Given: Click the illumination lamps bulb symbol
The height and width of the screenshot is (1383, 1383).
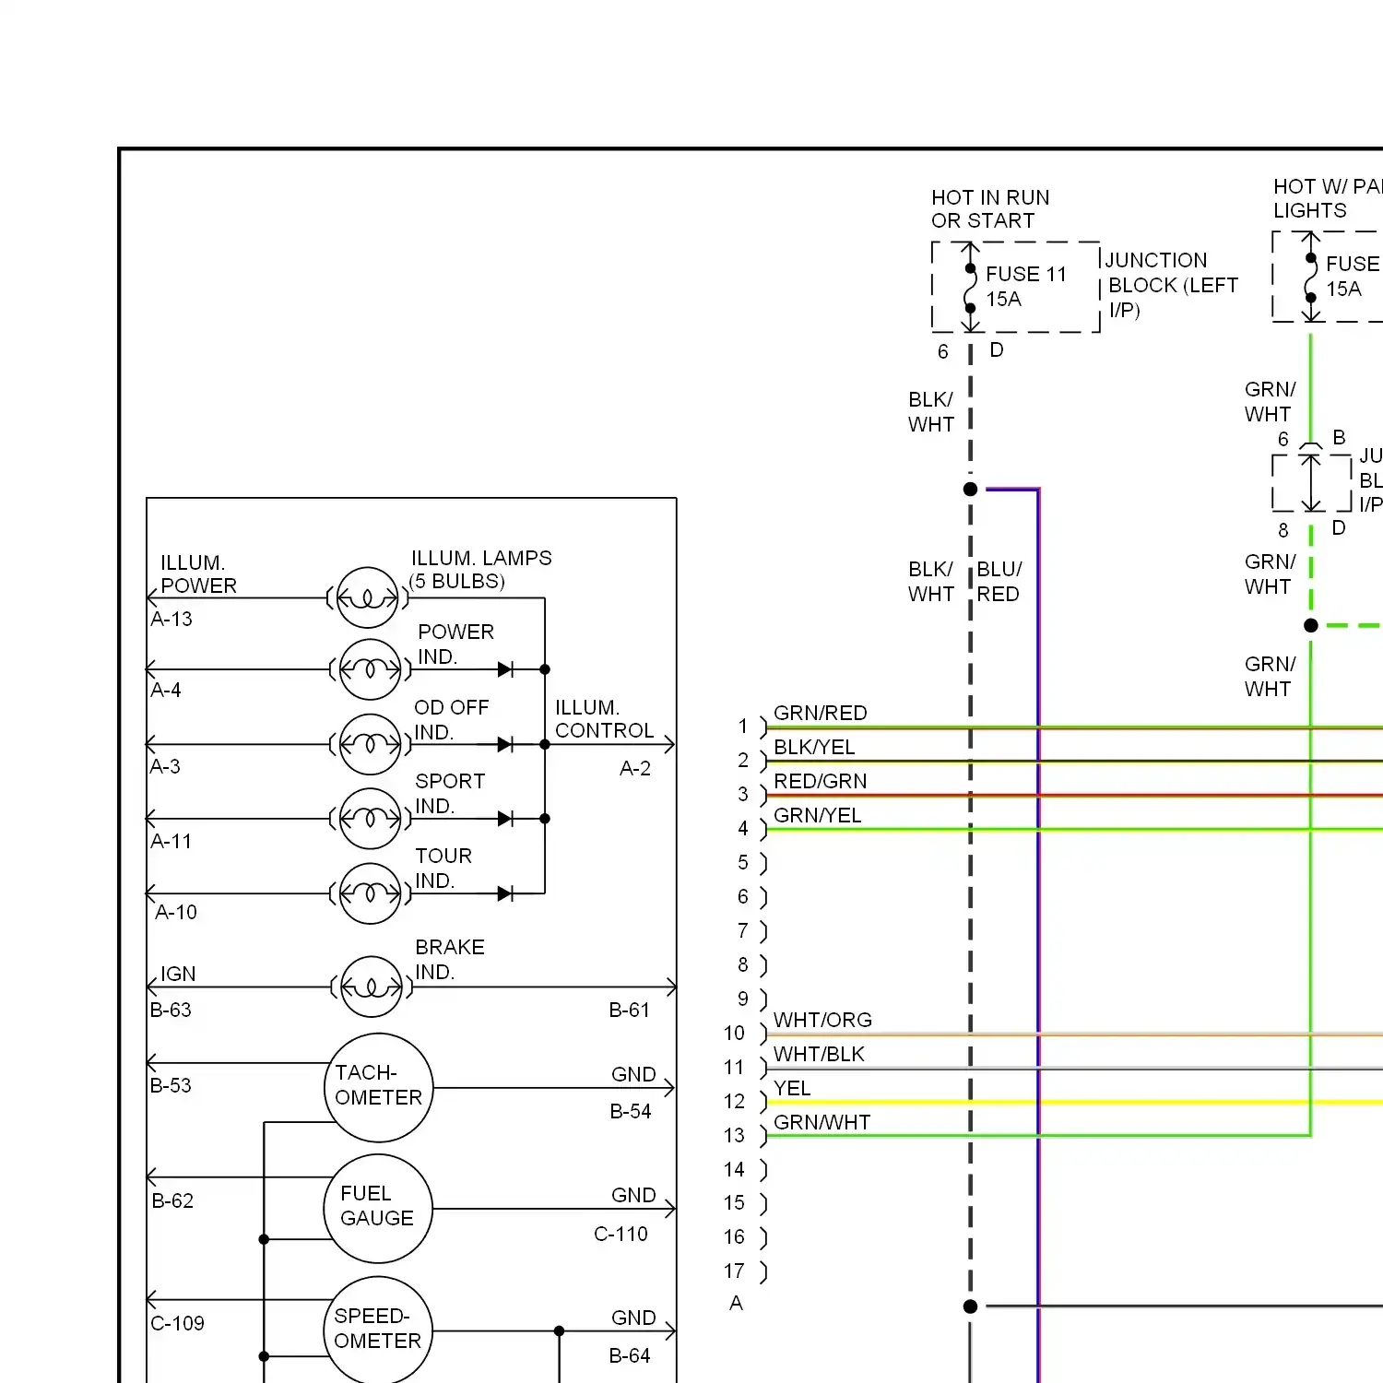Looking at the screenshot, I should 368,597.
